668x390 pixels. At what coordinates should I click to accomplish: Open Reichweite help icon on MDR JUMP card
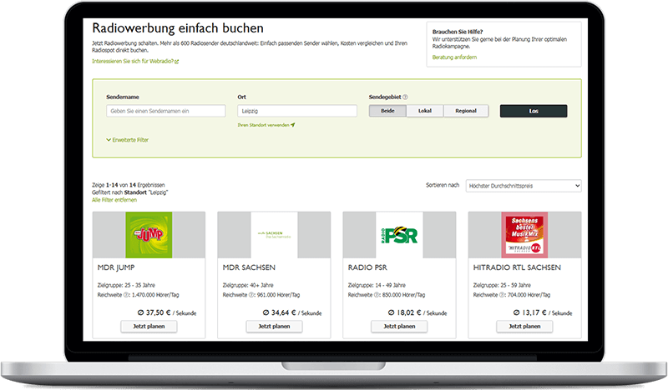point(126,295)
